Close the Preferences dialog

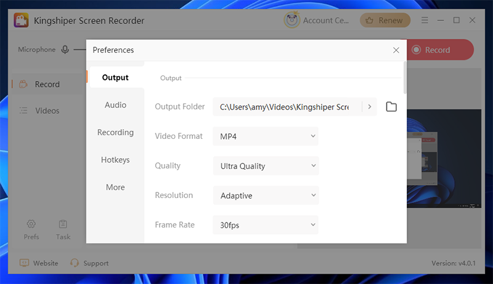click(396, 50)
